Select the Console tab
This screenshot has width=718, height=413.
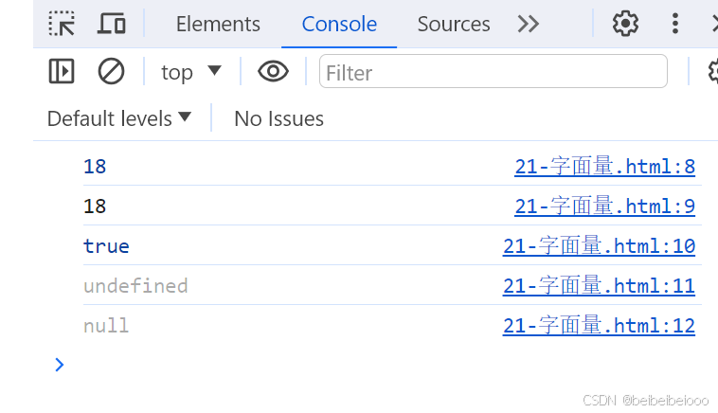click(x=339, y=24)
